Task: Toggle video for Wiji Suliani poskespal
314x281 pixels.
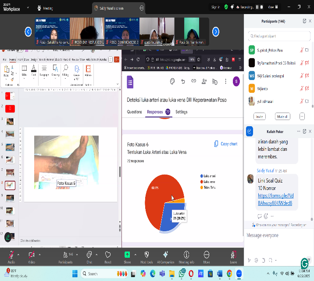Action: coord(307,76)
